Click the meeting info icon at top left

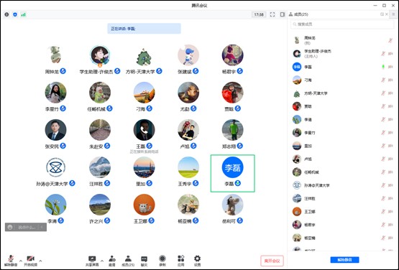click(6, 14)
